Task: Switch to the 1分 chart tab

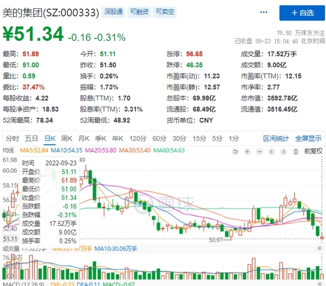Action: (x=234, y=139)
